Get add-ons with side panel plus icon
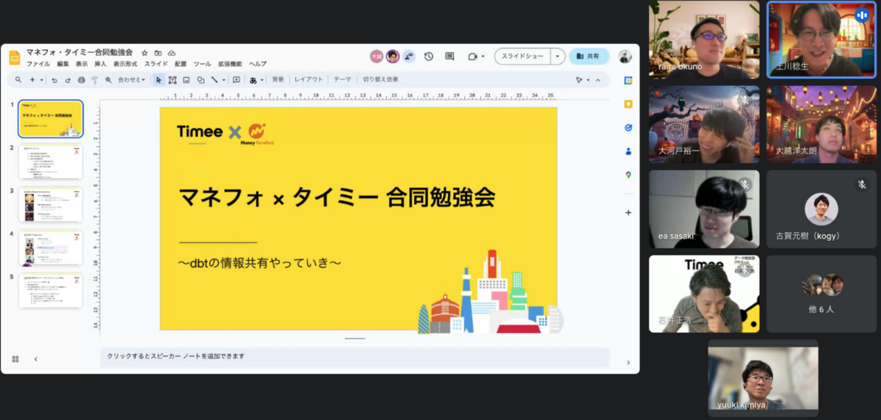This screenshot has width=881, height=420. pos(628,212)
